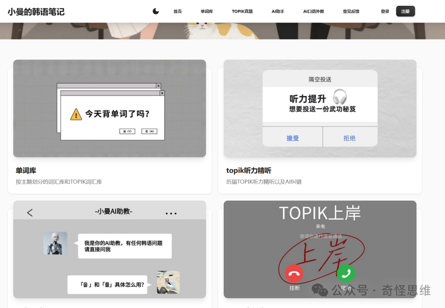Reject the AirDrop via the 拒绝 button
This screenshot has height=308, width=445.
[350, 138]
